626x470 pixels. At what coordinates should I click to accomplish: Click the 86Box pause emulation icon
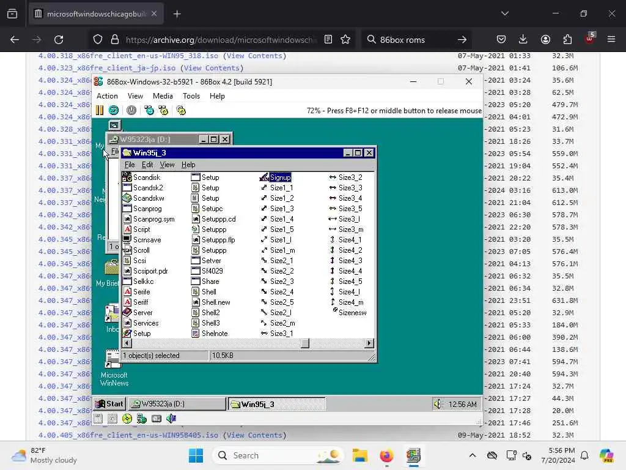click(100, 110)
